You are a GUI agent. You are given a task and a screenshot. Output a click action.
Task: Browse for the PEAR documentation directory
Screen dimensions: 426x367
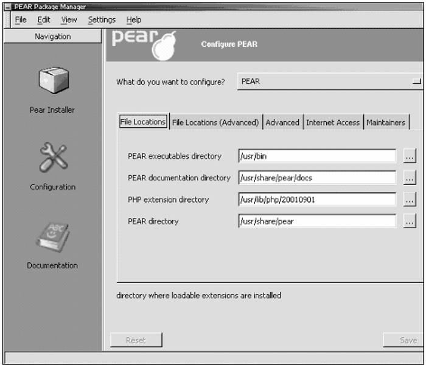[410, 178]
